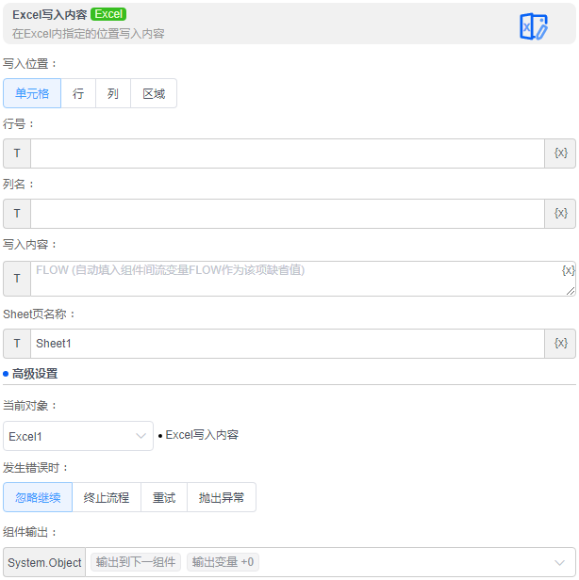Select 单元格 write position option

pyautogui.click(x=32, y=93)
